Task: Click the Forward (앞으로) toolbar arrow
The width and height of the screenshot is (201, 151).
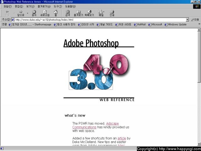Action: click(x=21, y=13)
